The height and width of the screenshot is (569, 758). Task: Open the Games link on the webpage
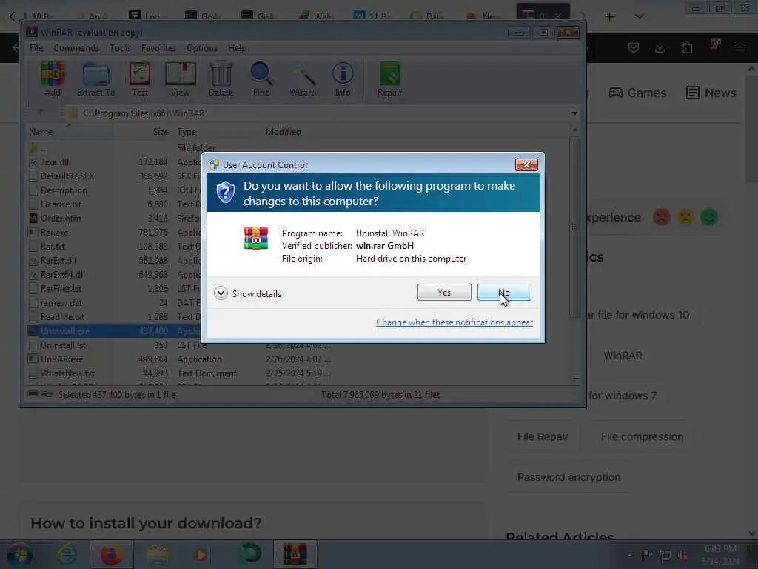tap(637, 93)
